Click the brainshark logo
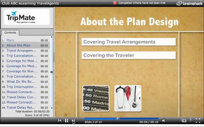Image resolution: width=204 pixels, height=127 pixels. pyautogui.click(x=190, y=3)
